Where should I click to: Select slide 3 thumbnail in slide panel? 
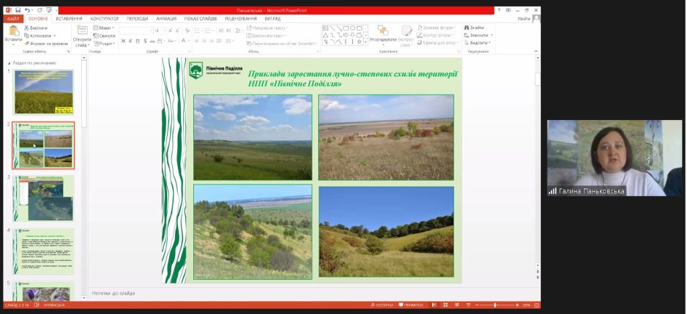coord(44,197)
